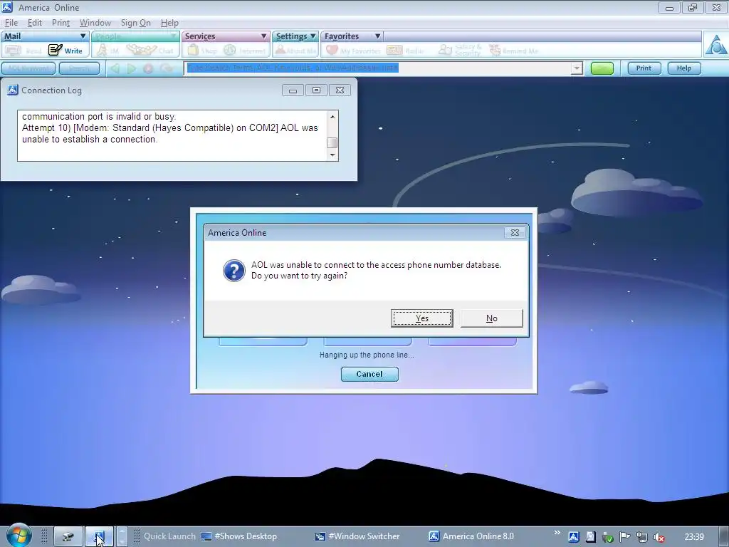The image size is (729, 547).
Task: Click the forward navigation arrow
Action: pyautogui.click(x=132, y=68)
